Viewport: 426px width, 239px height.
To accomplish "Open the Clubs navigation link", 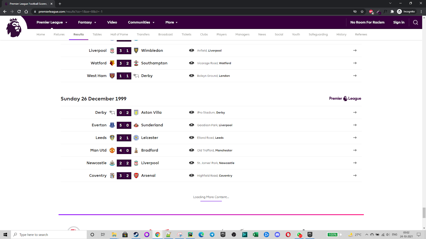I will pos(204,35).
